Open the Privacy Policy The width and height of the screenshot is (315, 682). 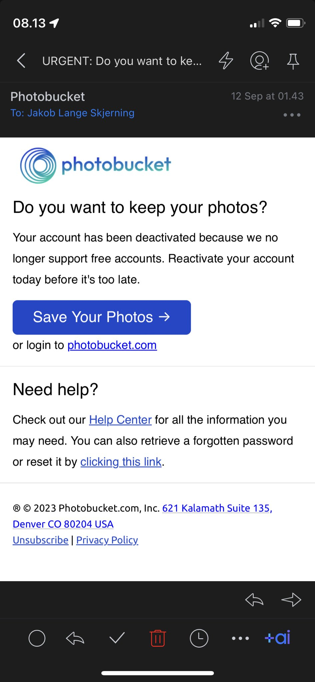click(x=107, y=540)
